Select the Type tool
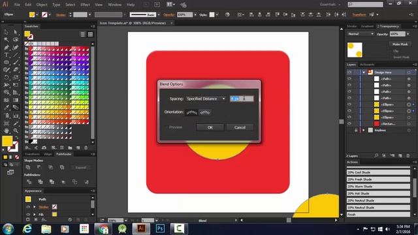This screenshot has width=418, height=235. tap(7, 55)
